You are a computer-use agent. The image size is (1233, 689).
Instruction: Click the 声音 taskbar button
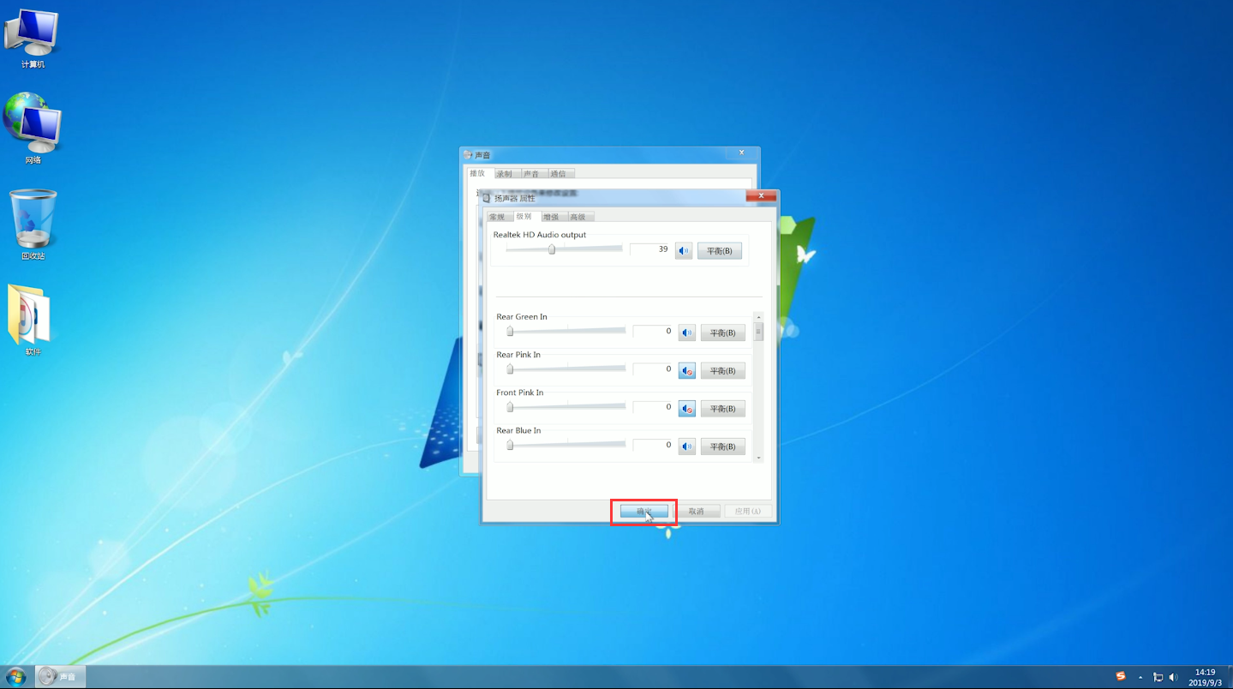60,676
